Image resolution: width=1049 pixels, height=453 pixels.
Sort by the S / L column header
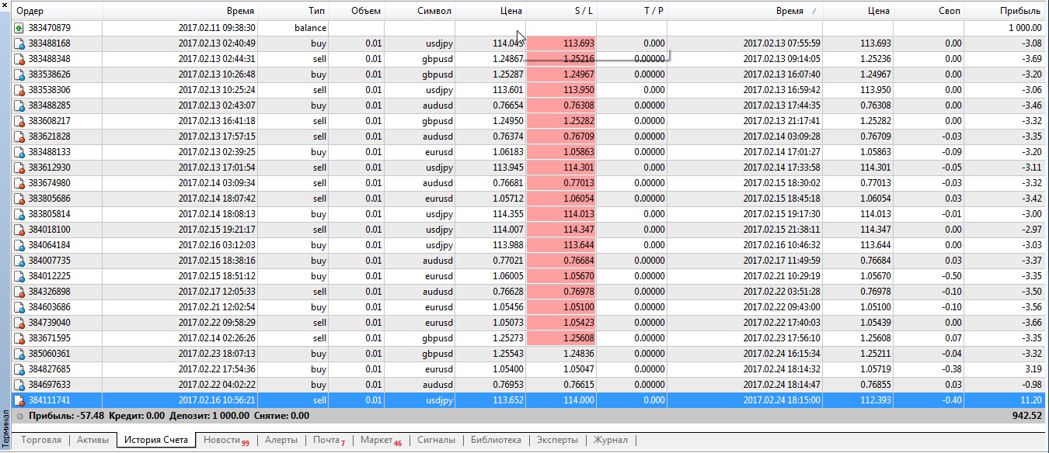[x=562, y=11]
